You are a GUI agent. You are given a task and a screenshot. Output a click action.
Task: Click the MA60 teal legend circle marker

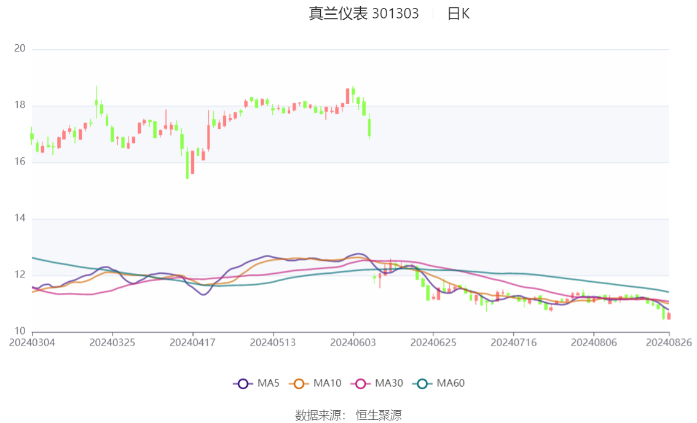coord(422,384)
